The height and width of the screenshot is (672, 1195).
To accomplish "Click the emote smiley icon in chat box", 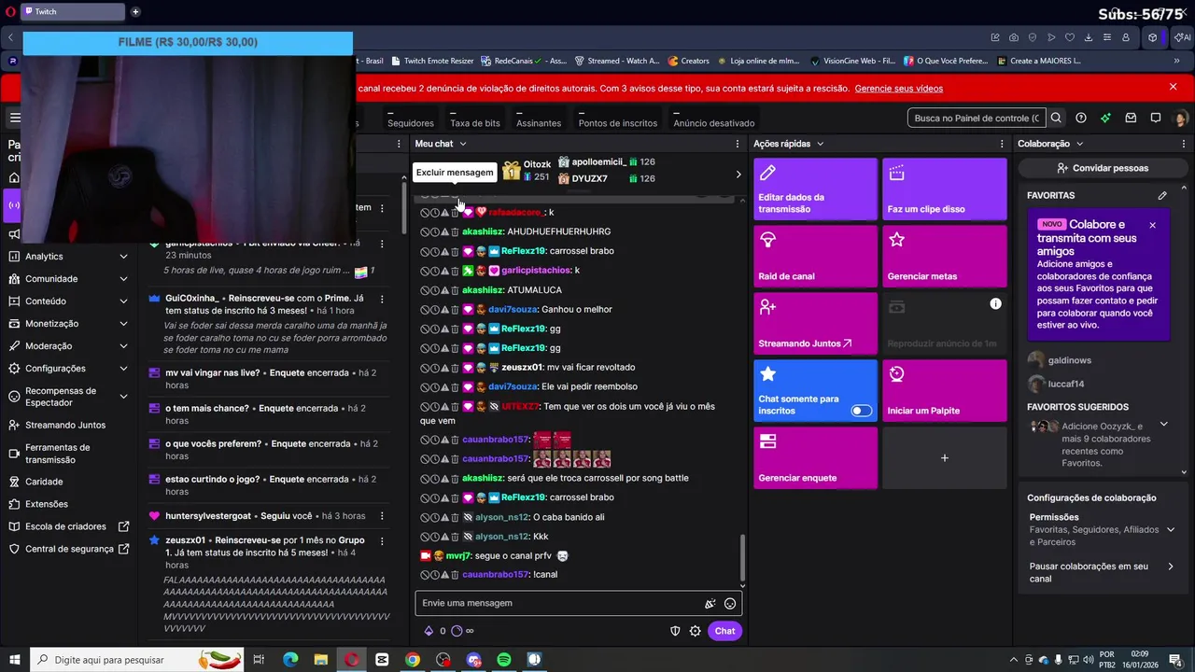I will click(x=730, y=604).
